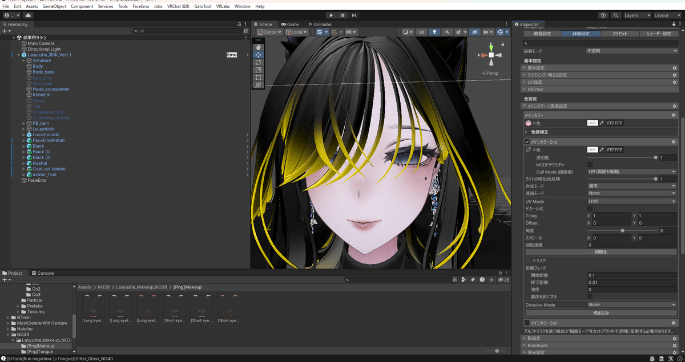Click the Play button

coord(331,15)
